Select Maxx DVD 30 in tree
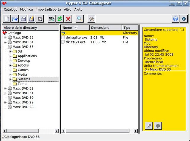 tap(23, 98)
